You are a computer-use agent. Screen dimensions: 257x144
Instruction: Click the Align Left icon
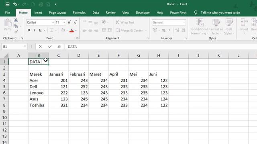[84, 30]
